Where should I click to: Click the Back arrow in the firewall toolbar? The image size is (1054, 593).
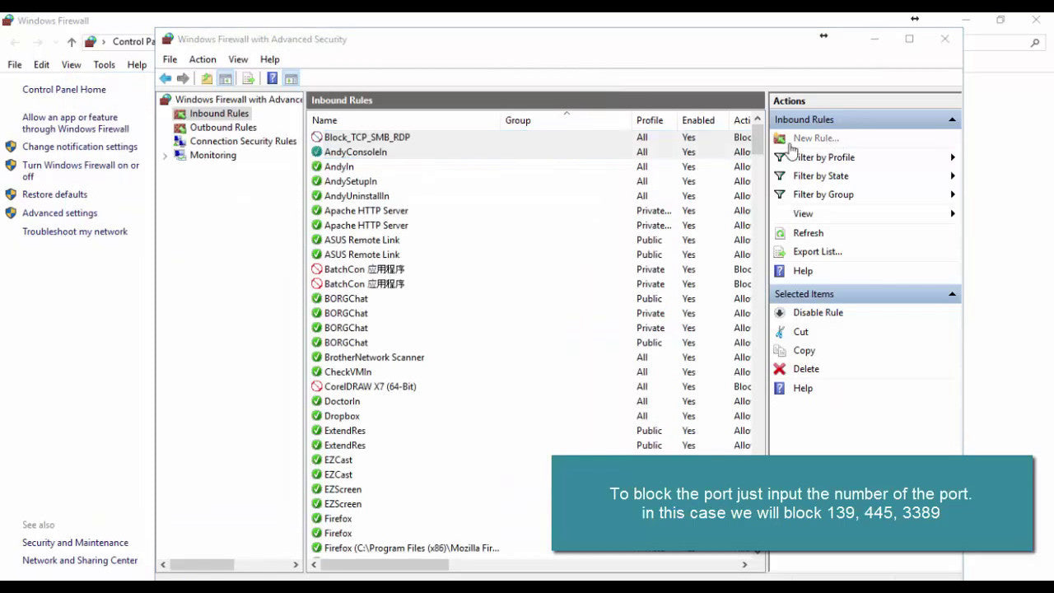[x=166, y=78]
